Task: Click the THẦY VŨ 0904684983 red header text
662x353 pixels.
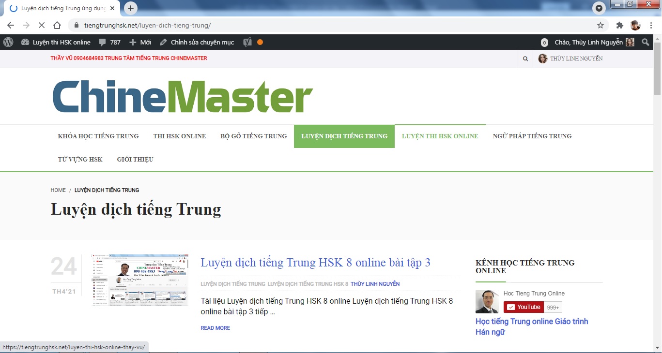Action: [x=129, y=58]
